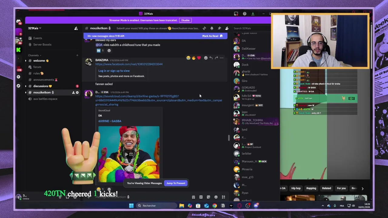Expand threads arrow beside welcome channel

click(x=26, y=61)
